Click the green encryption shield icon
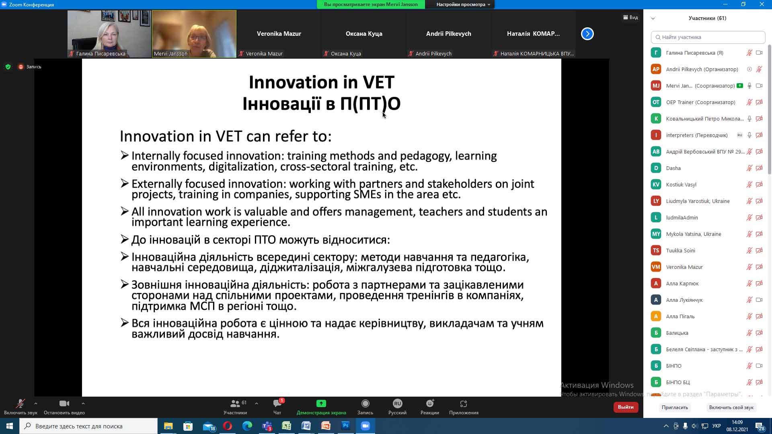The height and width of the screenshot is (434, 772). (8, 67)
